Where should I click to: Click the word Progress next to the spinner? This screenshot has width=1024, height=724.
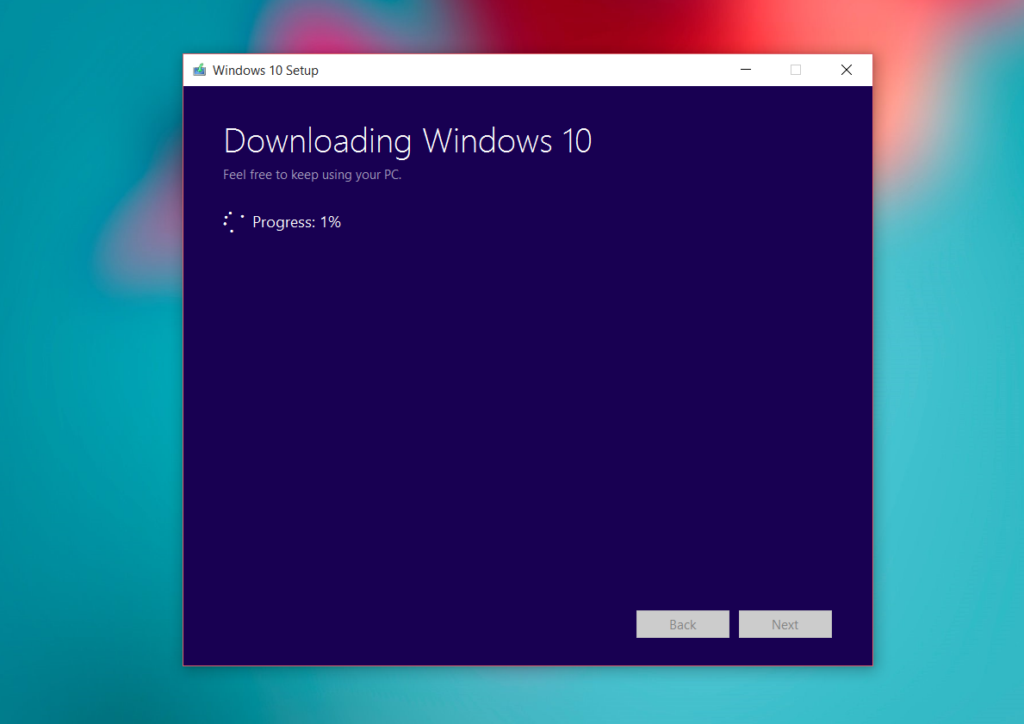pyautogui.click(x=280, y=221)
